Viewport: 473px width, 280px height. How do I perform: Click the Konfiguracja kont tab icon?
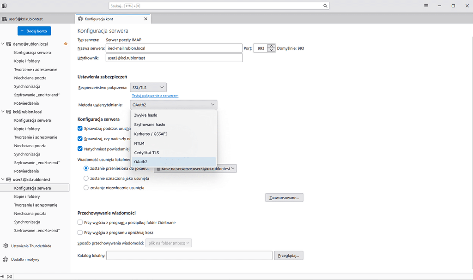point(80,19)
